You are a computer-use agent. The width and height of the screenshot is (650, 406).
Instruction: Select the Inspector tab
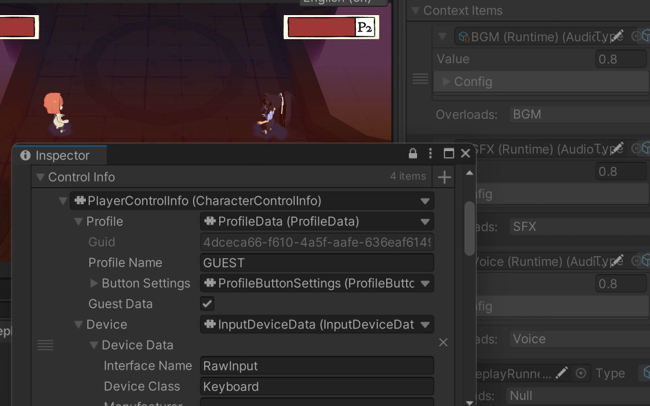click(x=60, y=155)
